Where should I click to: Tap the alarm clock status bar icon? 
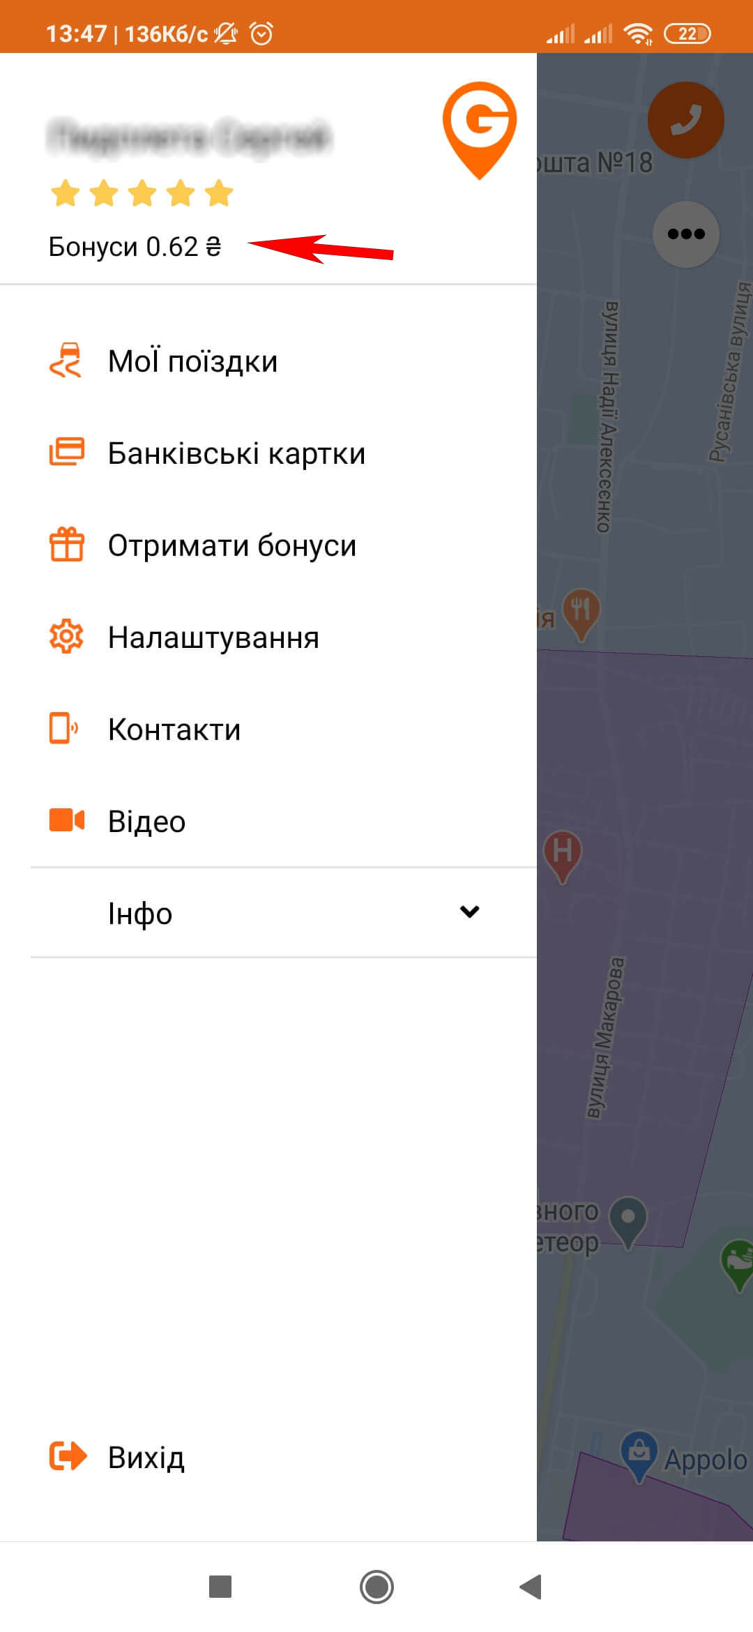(x=261, y=33)
